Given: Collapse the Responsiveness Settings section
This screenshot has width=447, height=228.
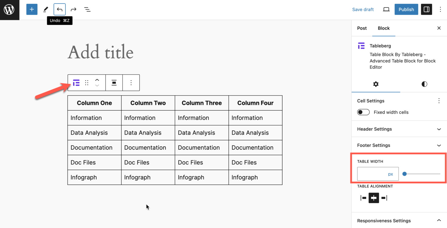Looking at the screenshot, I should tap(399, 220).
